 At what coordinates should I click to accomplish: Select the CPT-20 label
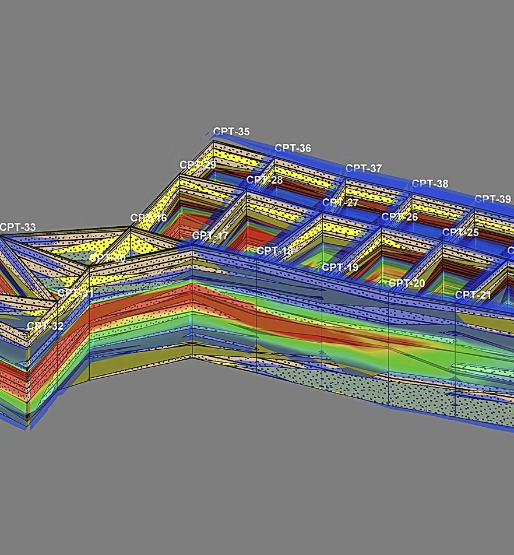[407, 283]
